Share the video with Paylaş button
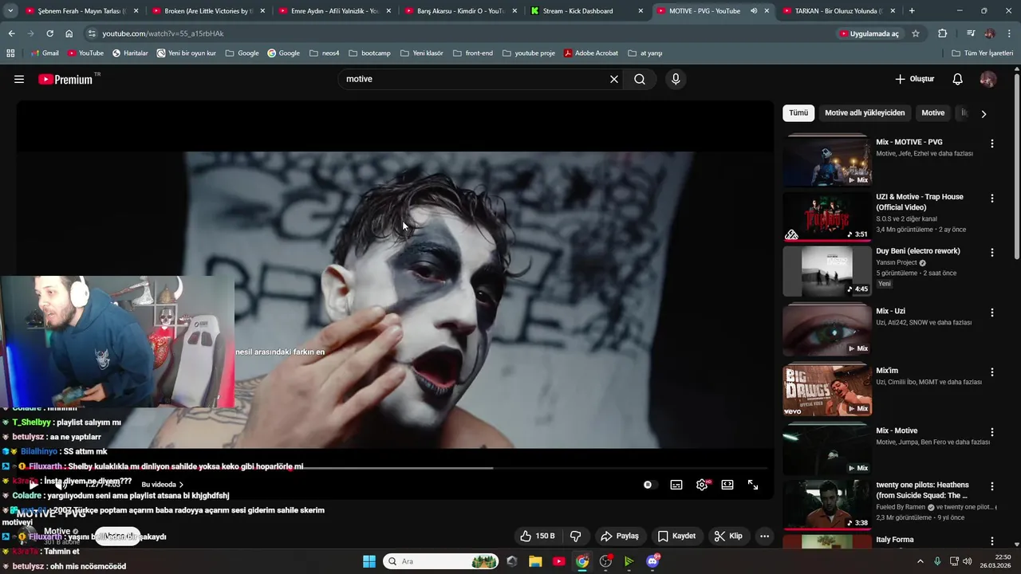Viewport: 1021px width, 574px height. [x=620, y=536]
